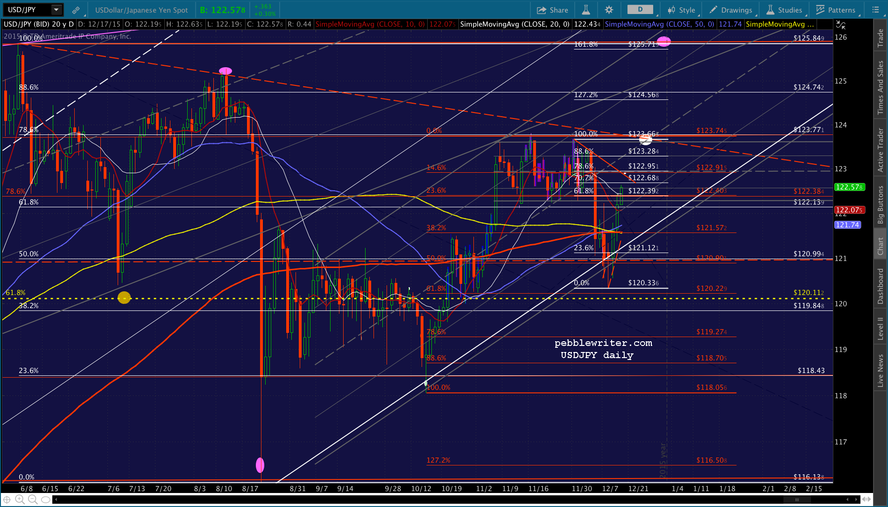The width and height of the screenshot is (888, 507).
Task: Click the zoom out magnifier icon
Action: pyautogui.click(x=33, y=500)
